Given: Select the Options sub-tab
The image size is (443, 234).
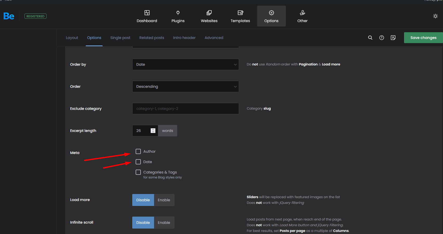Looking at the screenshot, I should pos(94,38).
